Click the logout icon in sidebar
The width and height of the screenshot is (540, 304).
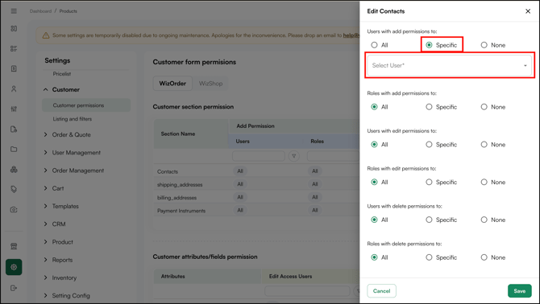[14, 288]
